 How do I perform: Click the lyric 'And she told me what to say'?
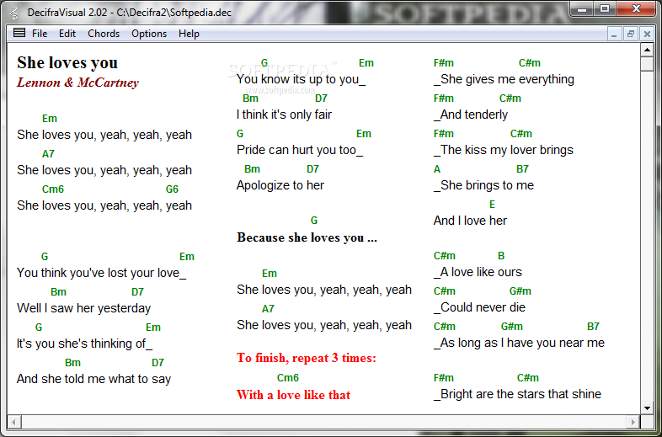[x=93, y=379]
